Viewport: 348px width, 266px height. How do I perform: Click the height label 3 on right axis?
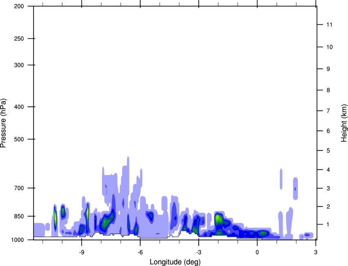[x=328, y=188]
